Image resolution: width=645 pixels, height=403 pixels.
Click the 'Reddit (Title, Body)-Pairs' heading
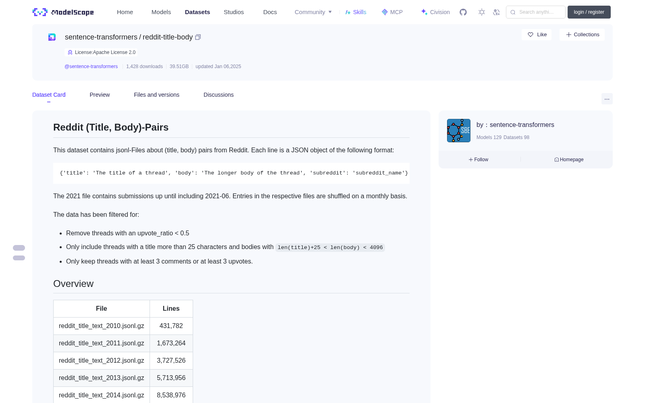tap(111, 127)
